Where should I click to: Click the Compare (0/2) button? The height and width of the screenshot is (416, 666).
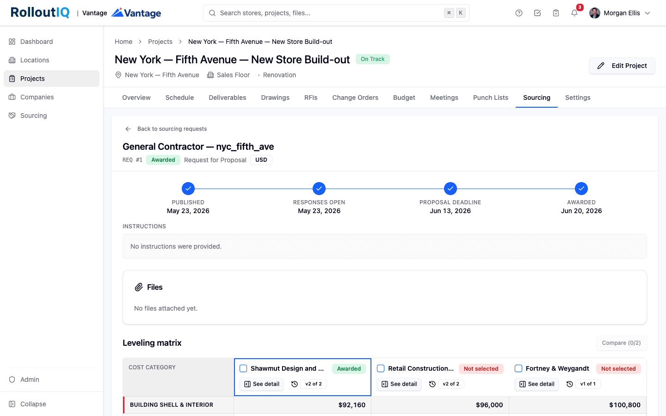coord(621,343)
